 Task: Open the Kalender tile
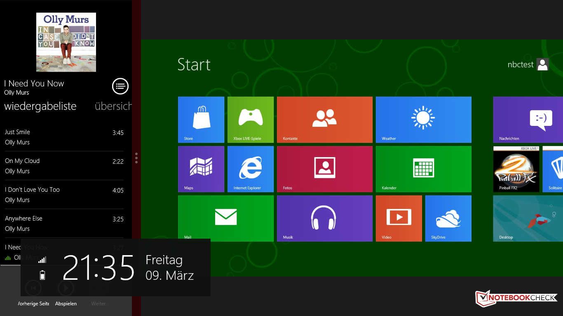(x=424, y=169)
